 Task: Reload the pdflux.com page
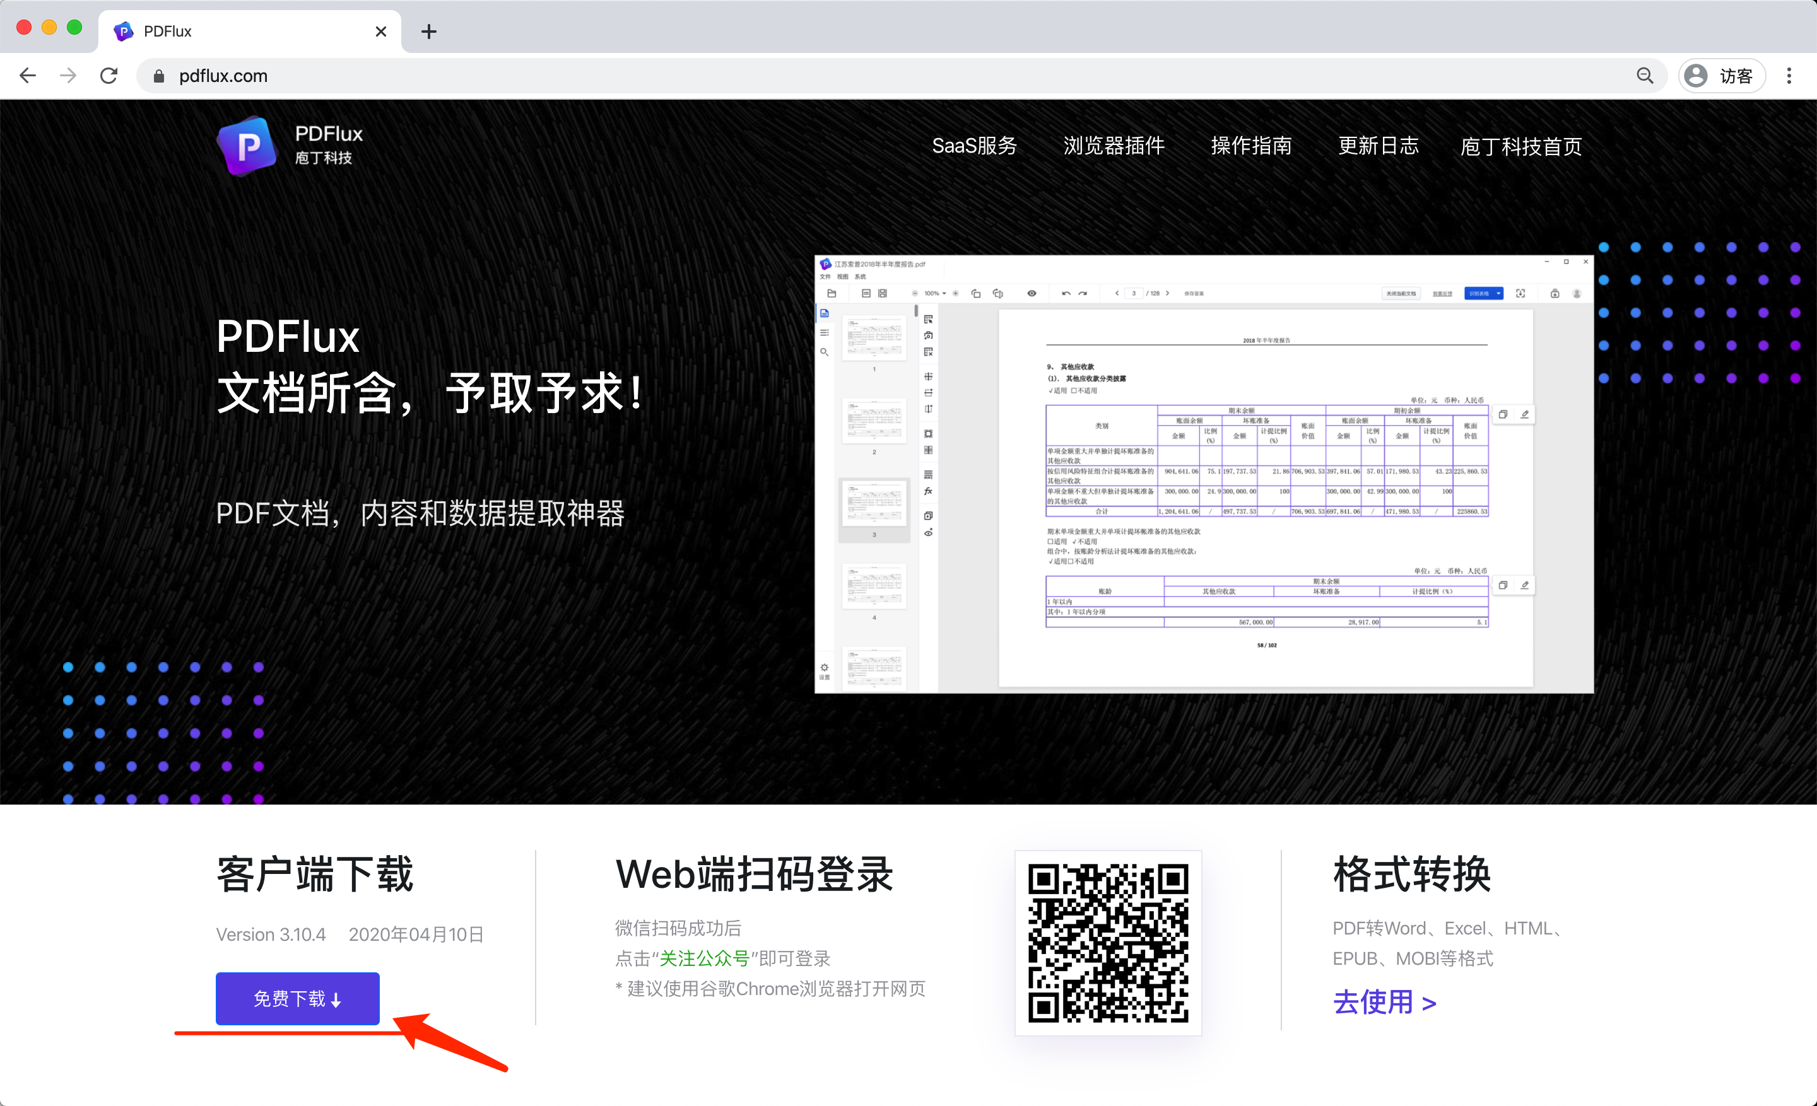click(x=109, y=76)
